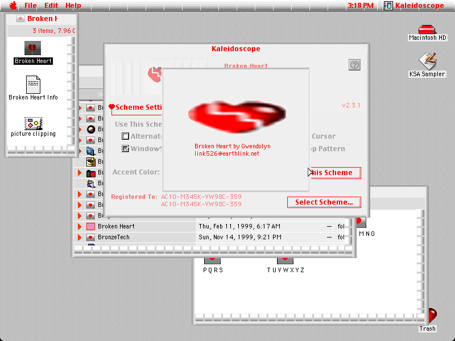
Task: Click the 'Sun, Nov 14, 1999, 9:21 PM' date
Action: tap(240, 237)
